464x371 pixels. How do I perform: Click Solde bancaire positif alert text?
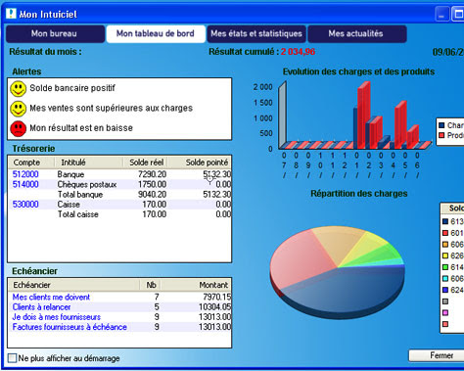pos(72,88)
